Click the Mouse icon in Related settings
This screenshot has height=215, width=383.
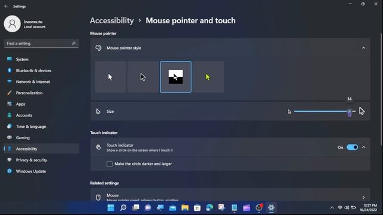pos(98,198)
